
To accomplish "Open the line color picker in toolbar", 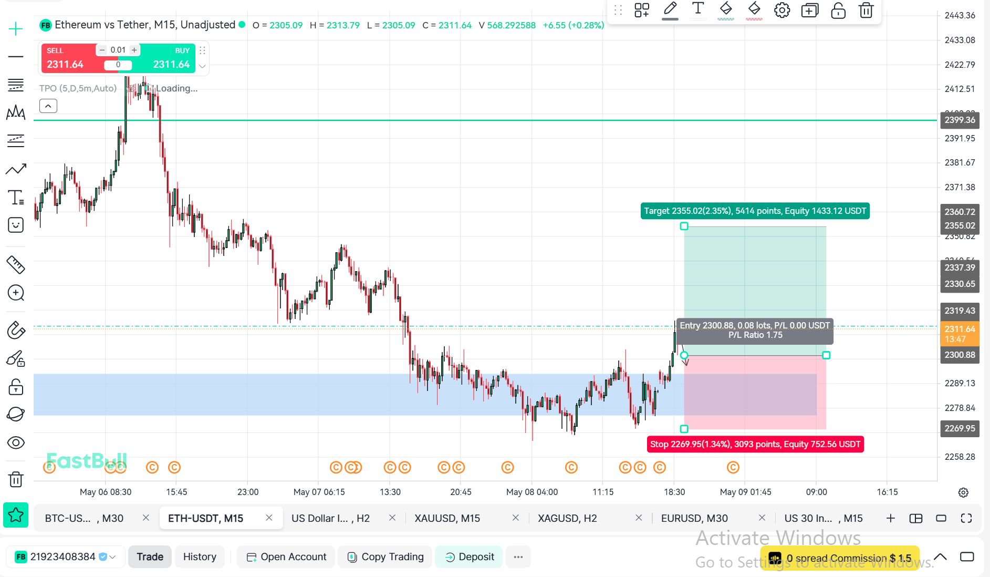I will pos(670,11).
